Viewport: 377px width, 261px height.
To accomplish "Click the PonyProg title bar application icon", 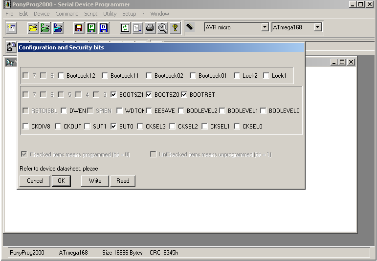I will [8, 4].
